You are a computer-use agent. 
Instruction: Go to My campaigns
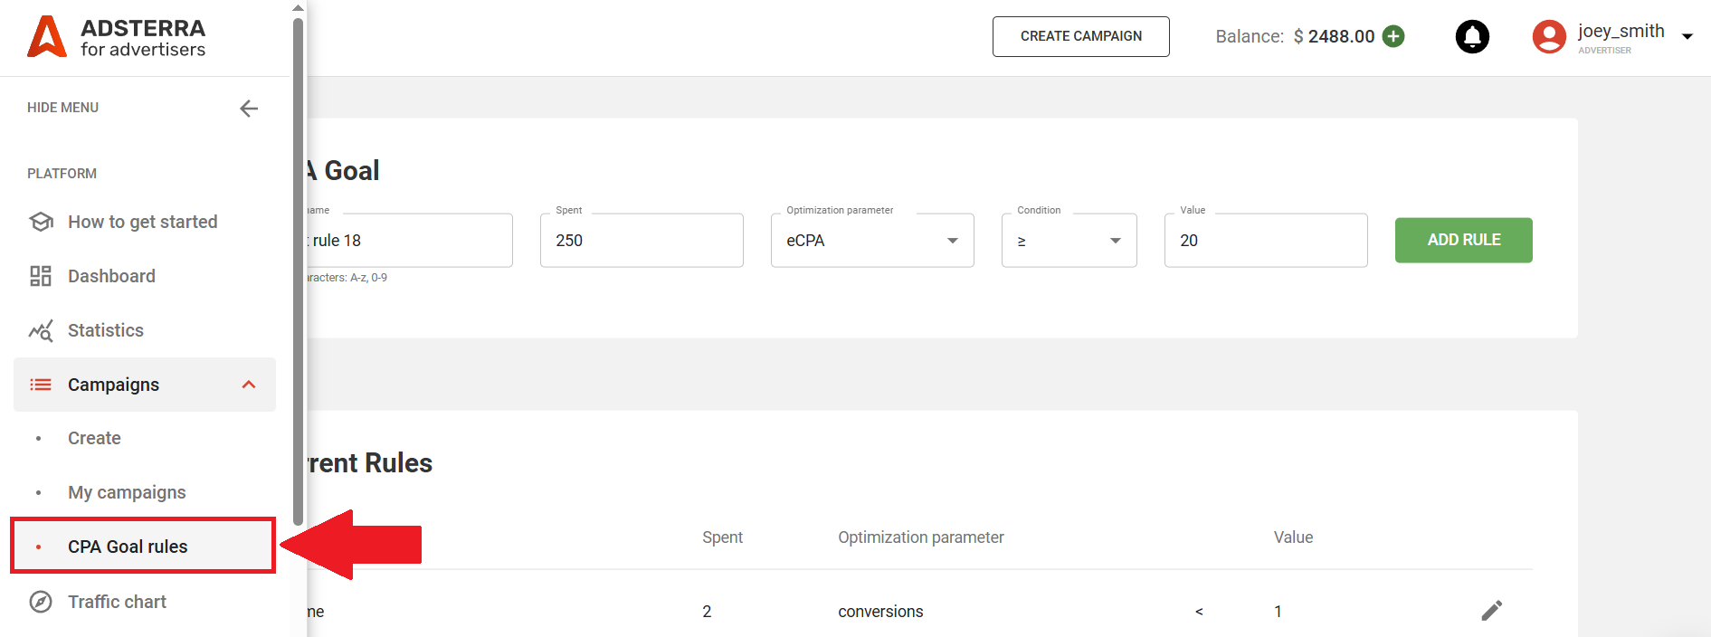tap(127, 492)
